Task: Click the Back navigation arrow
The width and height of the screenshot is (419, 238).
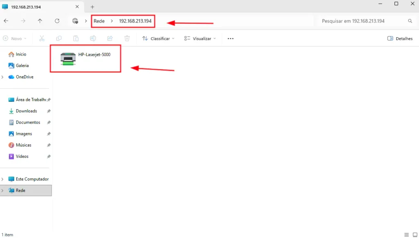Action: [x=6, y=21]
